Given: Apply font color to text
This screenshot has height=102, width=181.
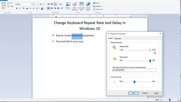Looking at the screenshot, I should click(42, 8).
